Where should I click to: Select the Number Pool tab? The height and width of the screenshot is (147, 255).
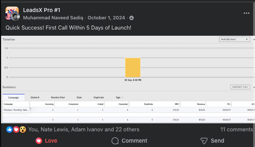click(58, 97)
